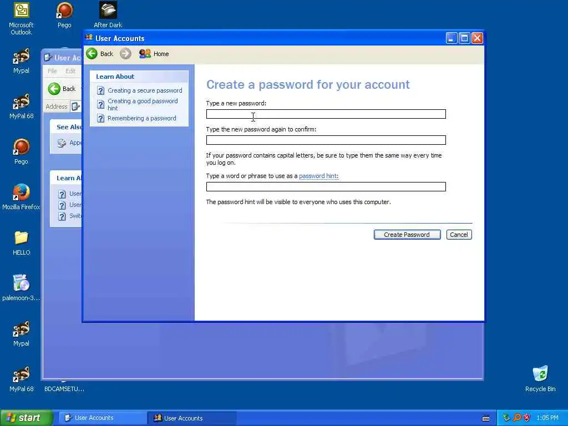Open Remembering a password topic
Image resolution: width=568 pixels, height=426 pixels.
tap(141, 119)
